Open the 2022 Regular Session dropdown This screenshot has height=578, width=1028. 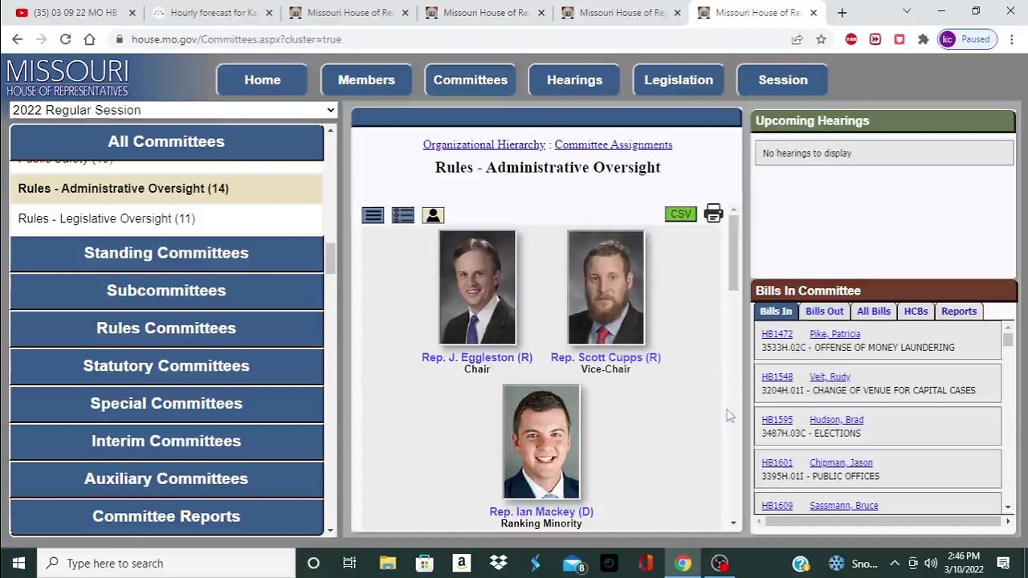pos(173,110)
